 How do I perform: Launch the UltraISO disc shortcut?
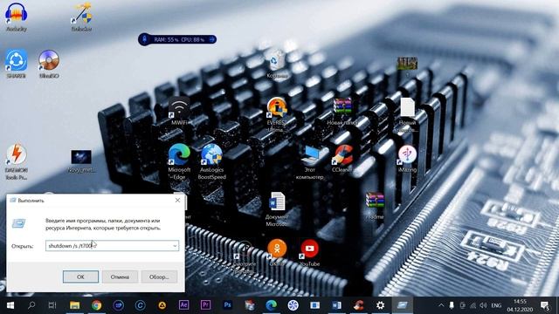[49, 64]
